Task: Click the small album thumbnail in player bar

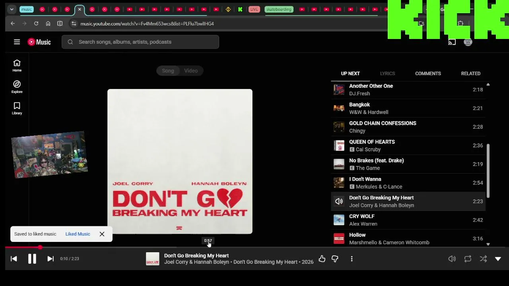Action: [x=152, y=259]
